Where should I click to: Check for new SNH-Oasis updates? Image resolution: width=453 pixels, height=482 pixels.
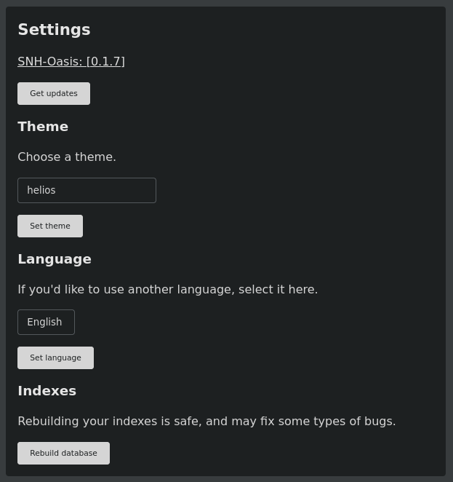click(x=54, y=93)
